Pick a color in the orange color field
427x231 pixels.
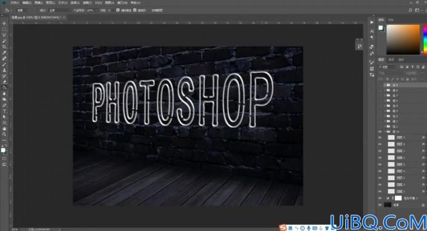click(403, 39)
